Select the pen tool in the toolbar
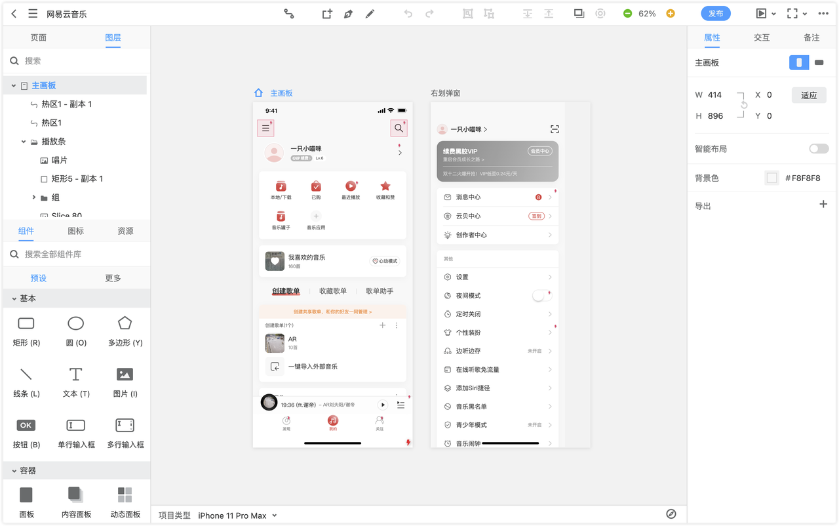The width and height of the screenshot is (839, 526). point(348,14)
